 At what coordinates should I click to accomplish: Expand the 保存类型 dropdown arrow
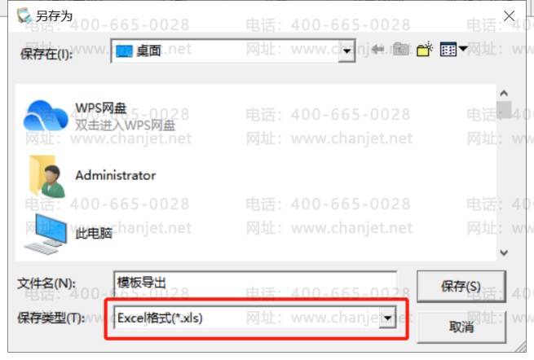pyautogui.click(x=387, y=318)
